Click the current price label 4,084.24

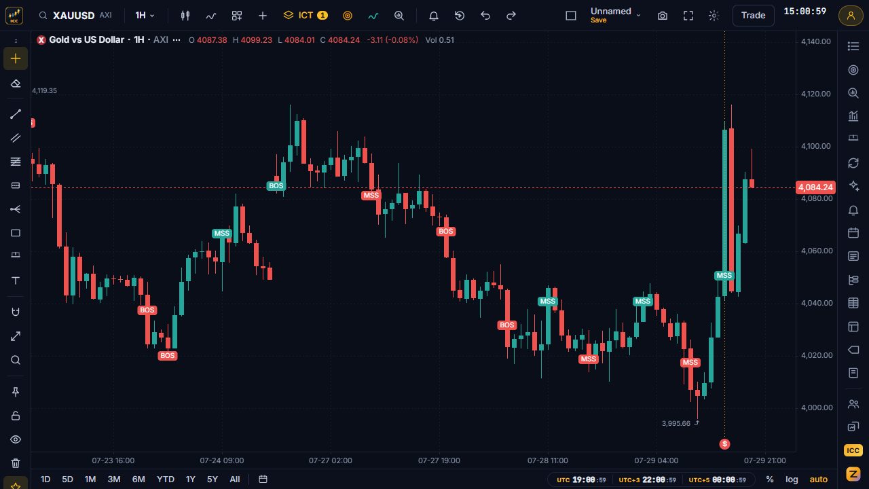tap(816, 187)
